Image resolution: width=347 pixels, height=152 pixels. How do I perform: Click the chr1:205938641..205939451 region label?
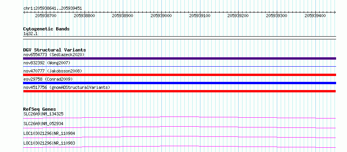[53, 9]
